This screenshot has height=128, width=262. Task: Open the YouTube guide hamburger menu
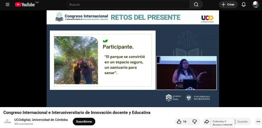pyautogui.click(x=8, y=5)
